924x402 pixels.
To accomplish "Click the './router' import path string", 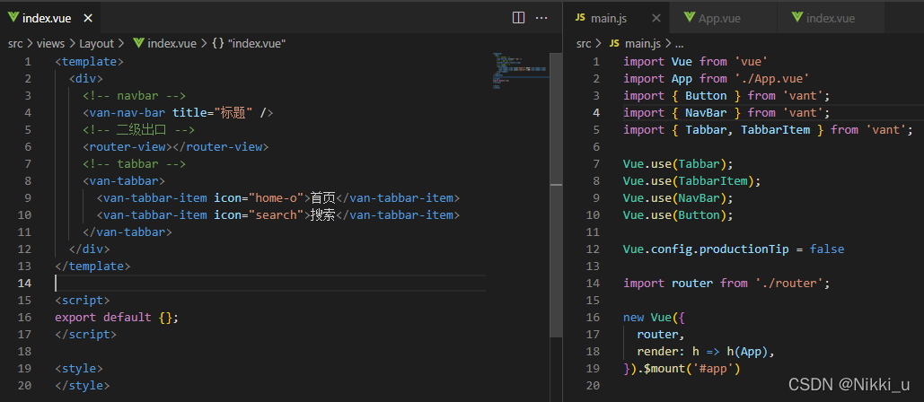I will 789,284.
